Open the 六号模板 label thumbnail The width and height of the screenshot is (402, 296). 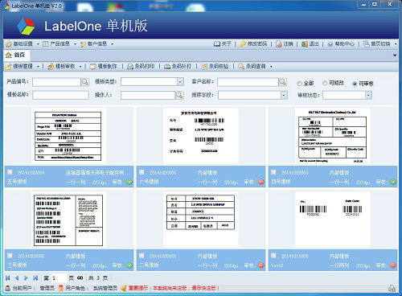click(x=200, y=136)
